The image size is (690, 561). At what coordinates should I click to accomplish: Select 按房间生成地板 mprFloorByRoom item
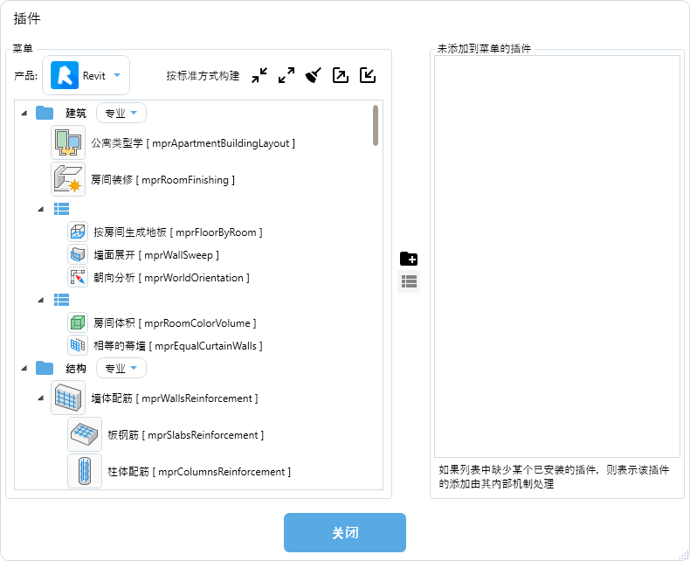(177, 232)
